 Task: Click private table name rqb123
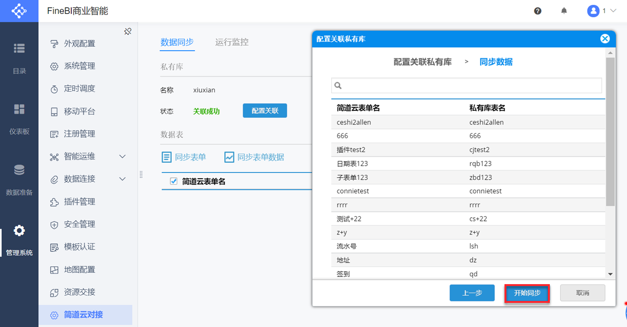pos(480,163)
